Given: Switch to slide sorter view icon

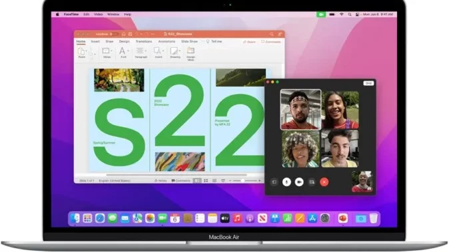Looking at the screenshot, I should (x=206, y=181).
